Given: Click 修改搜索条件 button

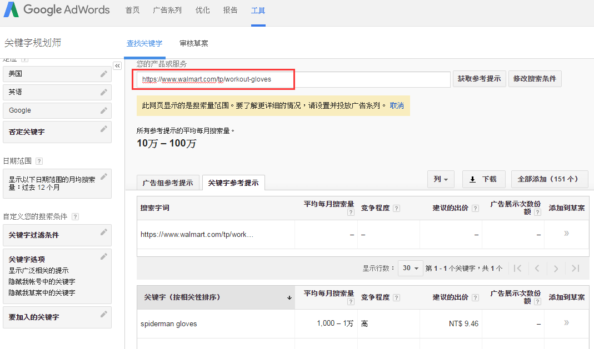Looking at the screenshot, I should coord(535,79).
